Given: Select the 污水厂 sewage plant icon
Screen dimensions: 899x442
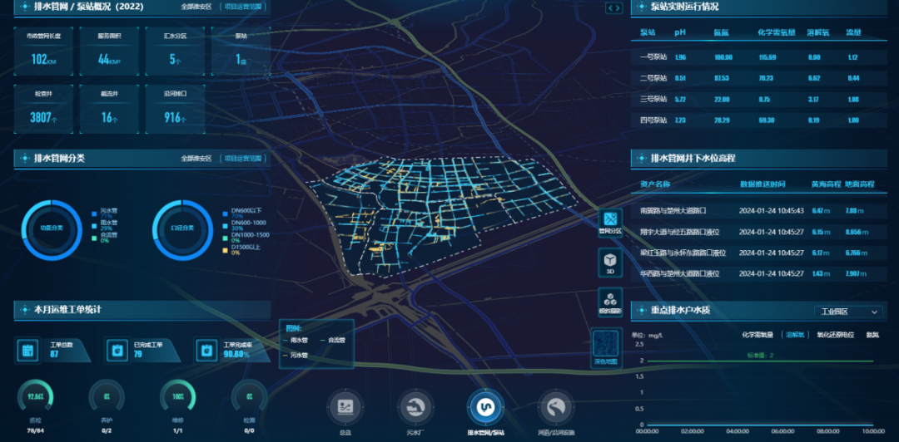Looking at the screenshot, I should [x=415, y=407].
